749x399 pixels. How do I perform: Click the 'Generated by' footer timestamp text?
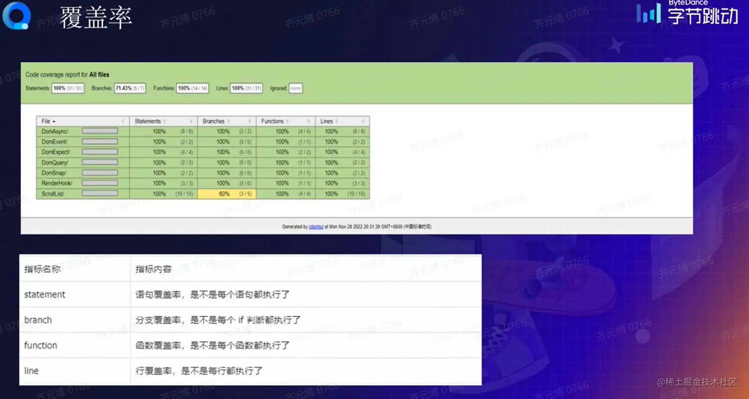357,226
